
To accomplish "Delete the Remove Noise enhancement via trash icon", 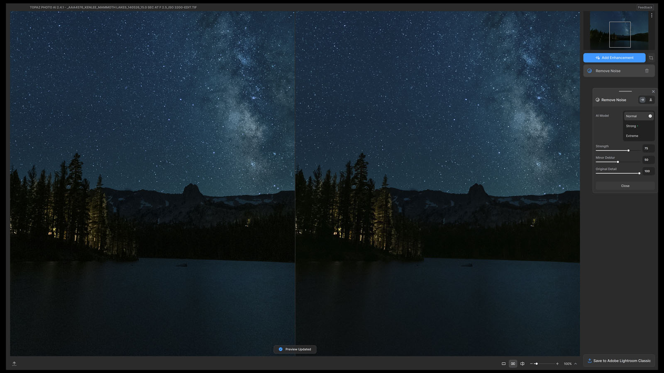I will [x=647, y=71].
